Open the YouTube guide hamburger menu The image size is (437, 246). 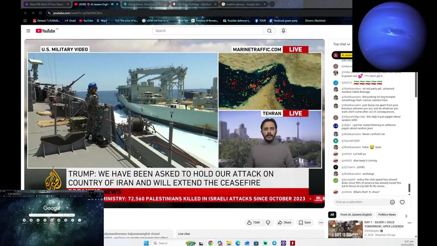click(28, 31)
